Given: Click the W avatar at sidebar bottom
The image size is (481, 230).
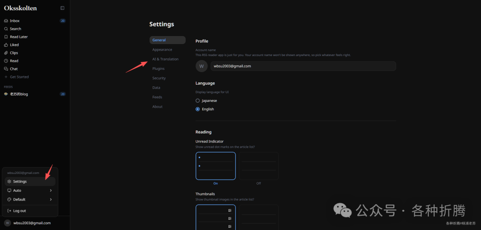Looking at the screenshot, I should 8,223.
